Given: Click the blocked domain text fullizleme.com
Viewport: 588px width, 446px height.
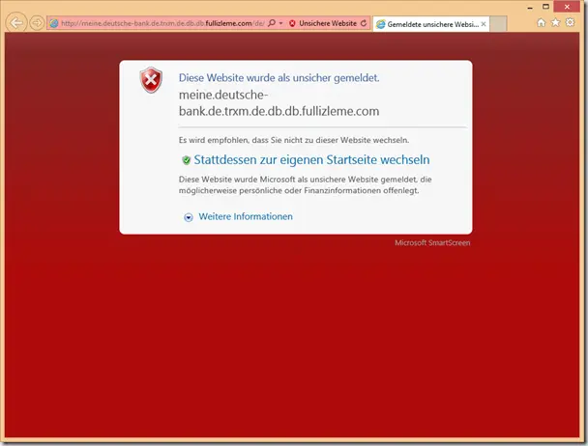Looking at the screenshot, I should 279,103.
